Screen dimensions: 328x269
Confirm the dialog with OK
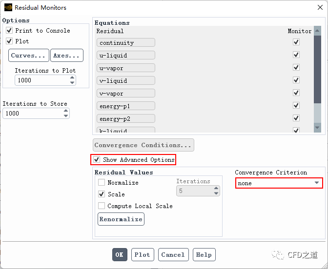[x=120, y=254]
